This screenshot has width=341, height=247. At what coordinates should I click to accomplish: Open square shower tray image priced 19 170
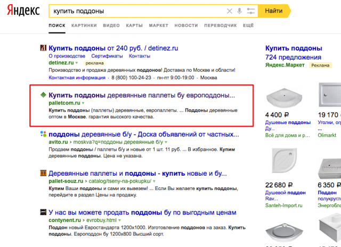coord(330,95)
